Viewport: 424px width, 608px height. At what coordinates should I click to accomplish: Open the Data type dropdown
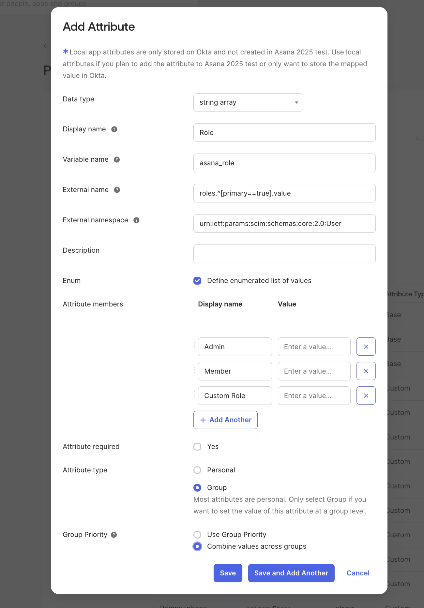(248, 102)
